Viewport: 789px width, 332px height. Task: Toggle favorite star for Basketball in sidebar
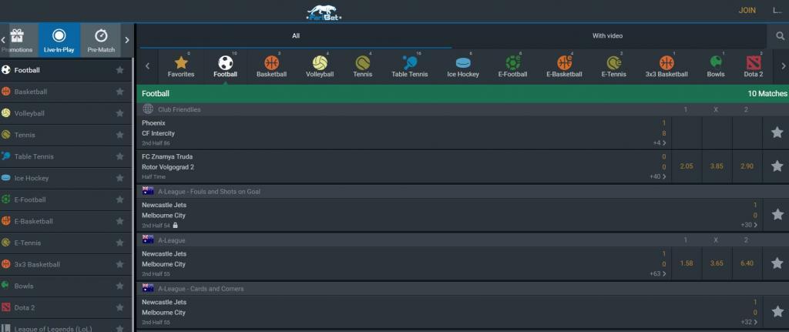[119, 92]
